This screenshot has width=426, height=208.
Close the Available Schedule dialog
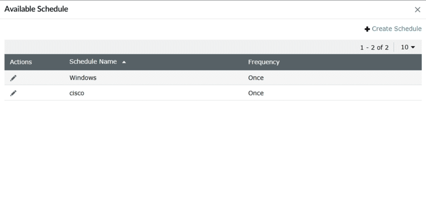(417, 10)
